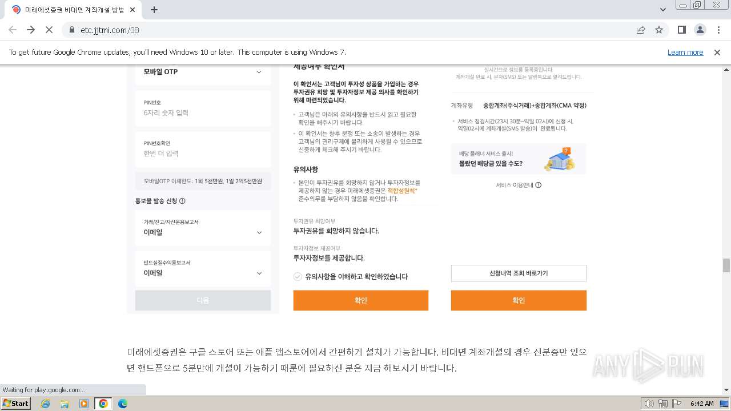Expand 거래/잔고/자산운용보고서 이메일 dropdown

point(203,228)
